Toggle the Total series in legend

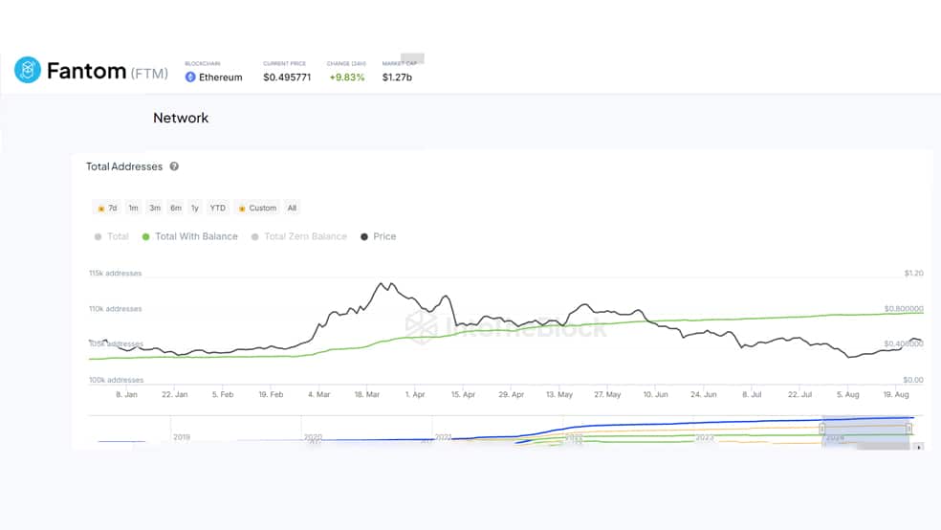pos(112,236)
